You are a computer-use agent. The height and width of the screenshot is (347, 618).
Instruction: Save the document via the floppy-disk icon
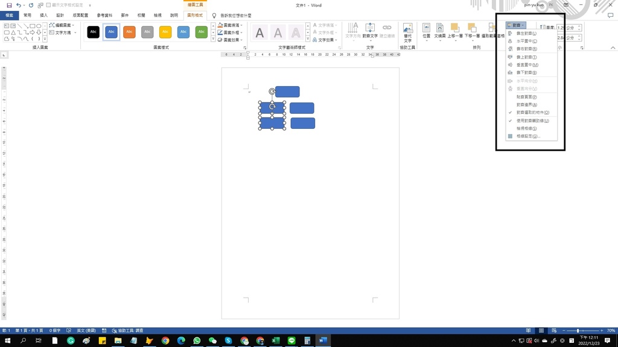coord(9,5)
